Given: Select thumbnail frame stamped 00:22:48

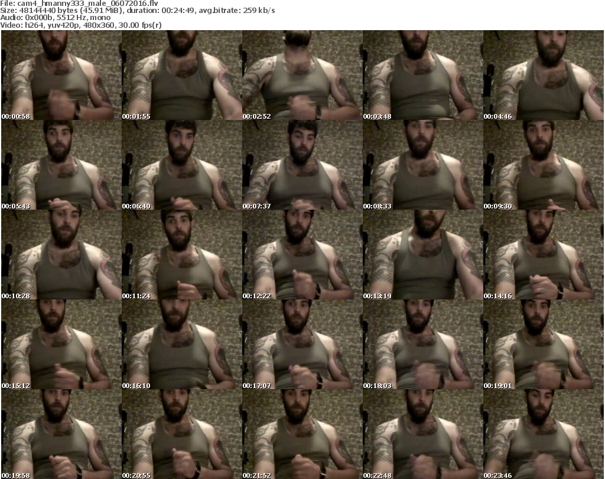Looking at the screenshot, I should 423,434.
